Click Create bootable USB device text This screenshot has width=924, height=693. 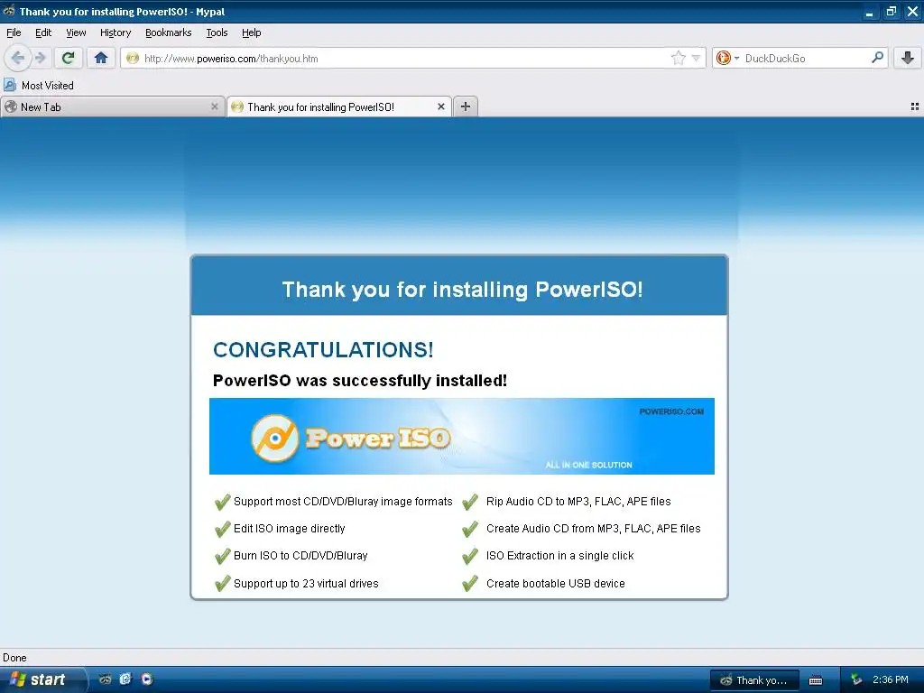[556, 584]
